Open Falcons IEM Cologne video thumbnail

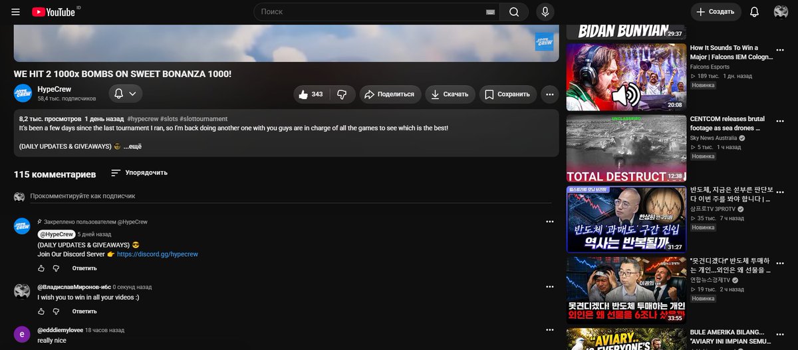pyautogui.click(x=626, y=77)
